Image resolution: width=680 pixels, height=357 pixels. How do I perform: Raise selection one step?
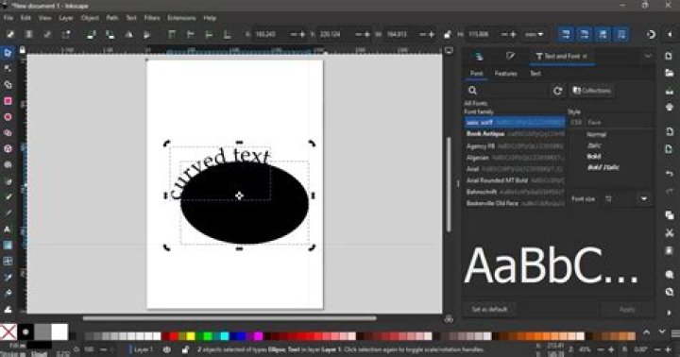click(191, 34)
